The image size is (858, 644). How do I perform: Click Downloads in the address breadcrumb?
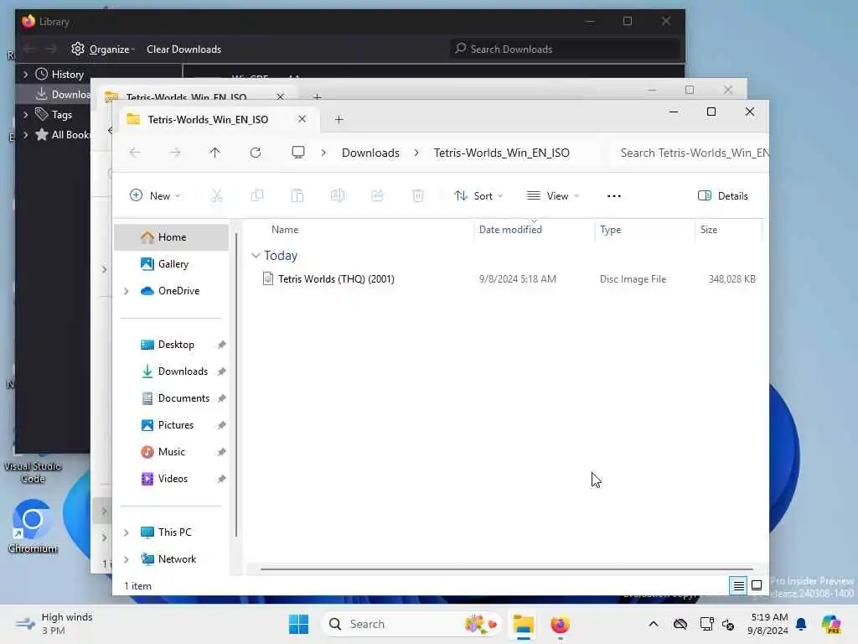(370, 153)
